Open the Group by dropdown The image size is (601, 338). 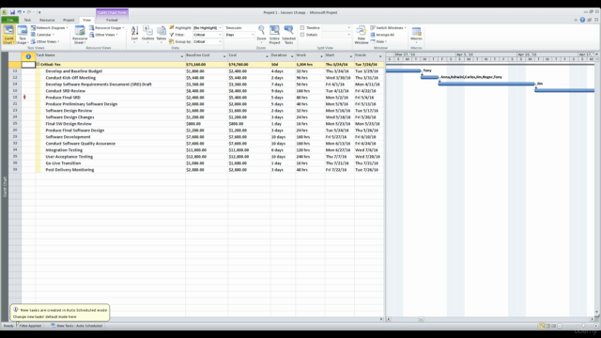(x=220, y=41)
